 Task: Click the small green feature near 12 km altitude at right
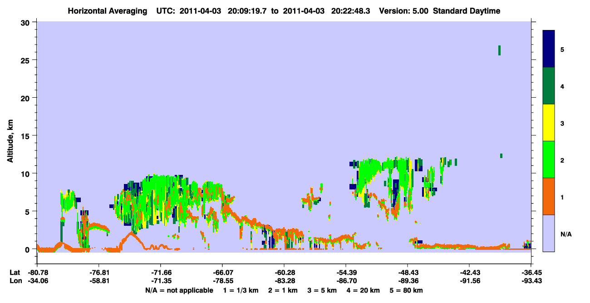coord(501,156)
